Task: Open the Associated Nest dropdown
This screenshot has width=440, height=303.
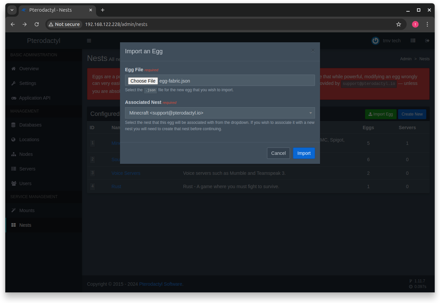Action: pos(220,113)
